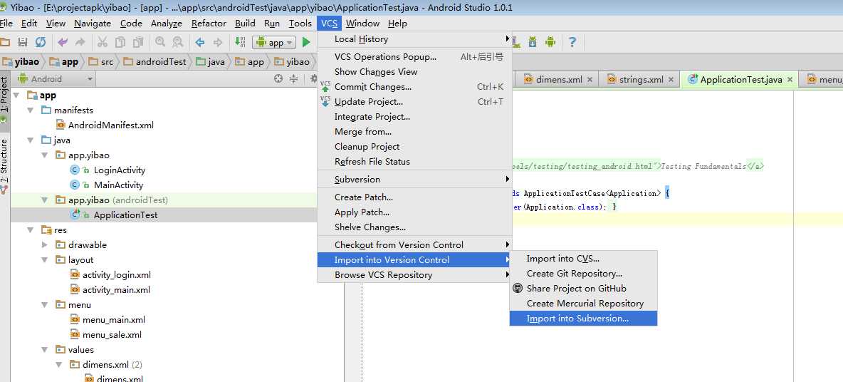Click the Make Project build icon
This screenshot has width=843, height=382.
pos(241,43)
